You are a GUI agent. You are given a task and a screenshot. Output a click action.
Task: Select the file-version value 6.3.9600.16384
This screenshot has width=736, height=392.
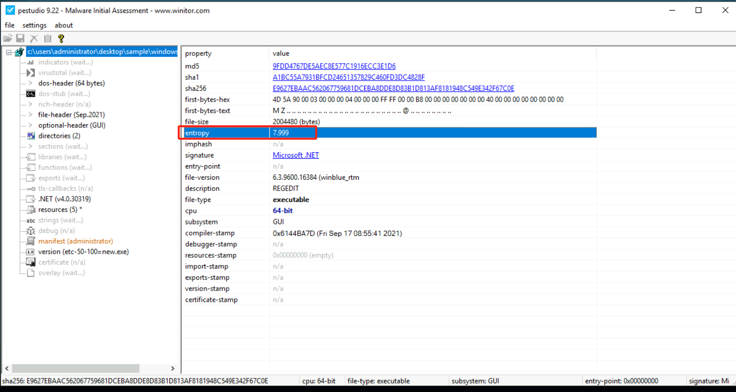point(316,177)
